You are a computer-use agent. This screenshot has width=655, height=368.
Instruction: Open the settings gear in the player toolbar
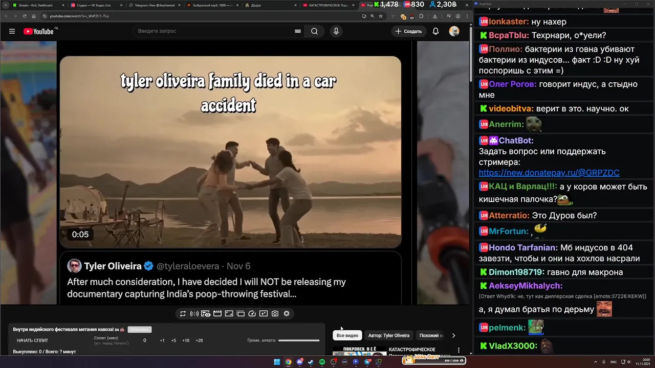(x=287, y=314)
